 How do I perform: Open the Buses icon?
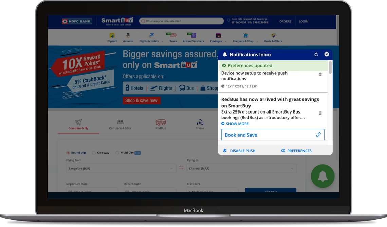click(171, 35)
